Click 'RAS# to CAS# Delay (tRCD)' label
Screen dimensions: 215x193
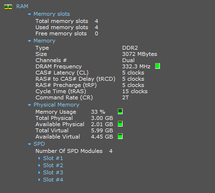(x=75, y=79)
